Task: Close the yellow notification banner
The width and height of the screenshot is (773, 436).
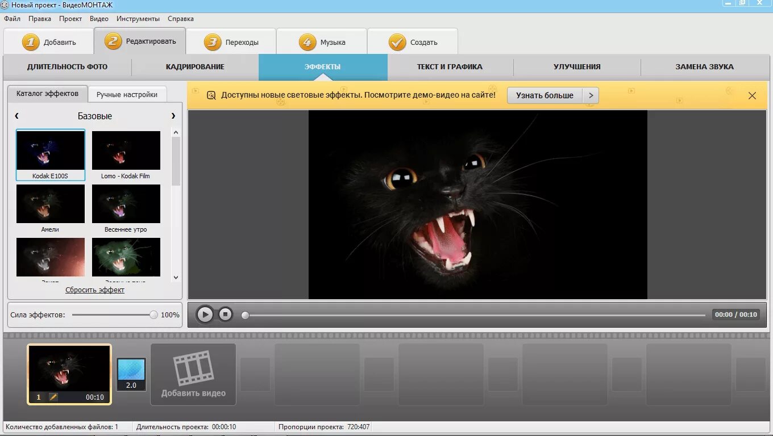Action: coord(752,95)
